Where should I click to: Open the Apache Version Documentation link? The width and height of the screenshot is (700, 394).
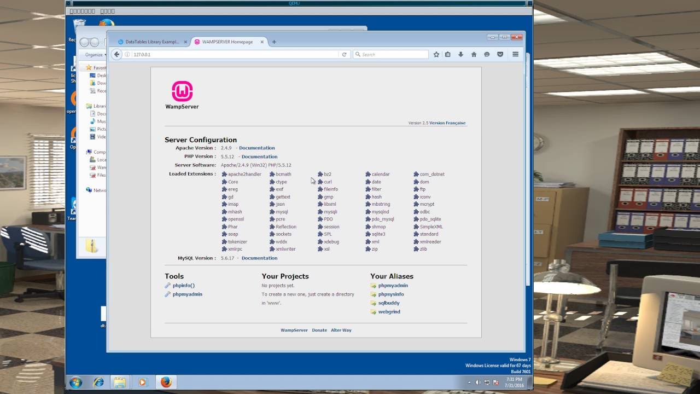tap(257, 148)
